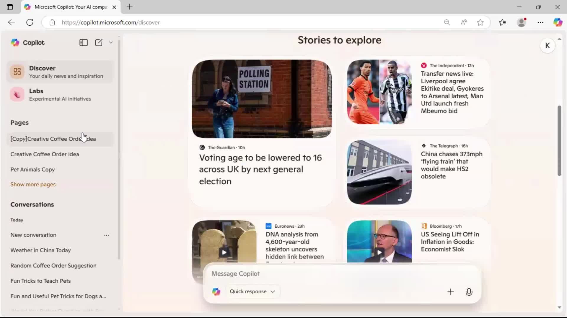Read China chases 373mph flying train story

click(x=452, y=165)
